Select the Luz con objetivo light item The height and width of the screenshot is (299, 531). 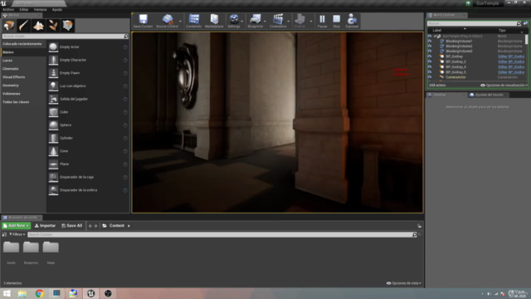[88, 86]
